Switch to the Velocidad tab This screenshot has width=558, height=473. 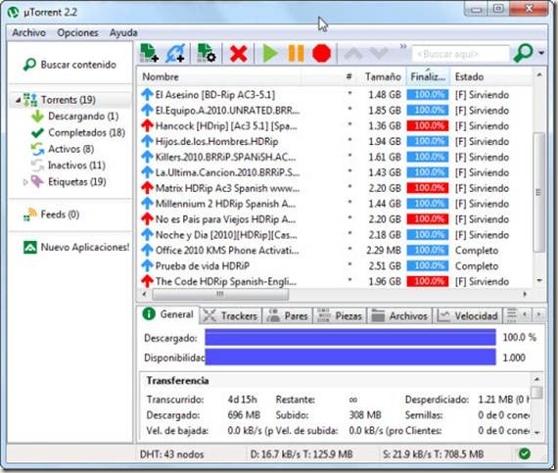click(468, 316)
